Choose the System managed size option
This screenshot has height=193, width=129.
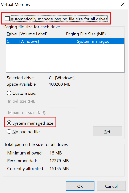pos(9,123)
